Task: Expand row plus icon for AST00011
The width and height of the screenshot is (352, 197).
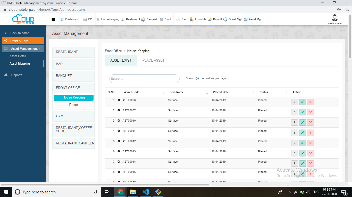Action: point(119,131)
